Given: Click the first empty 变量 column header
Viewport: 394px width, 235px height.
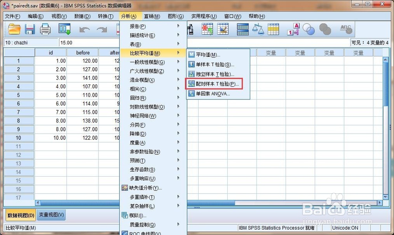Looking at the screenshot, I should point(271,52).
